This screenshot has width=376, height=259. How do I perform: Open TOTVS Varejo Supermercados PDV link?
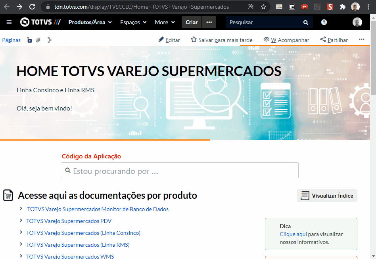point(69,221)
